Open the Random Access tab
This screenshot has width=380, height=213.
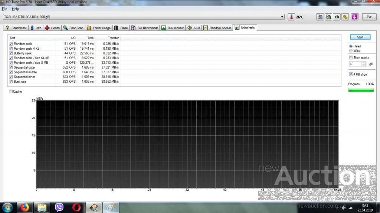tap(217, 28)
